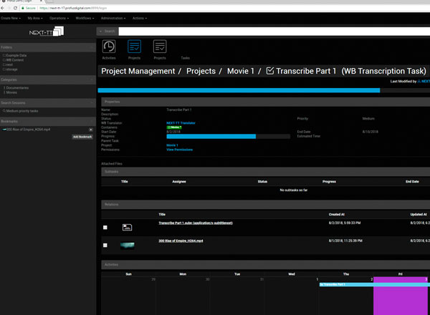Reload the browser page
This screenshot has width=430, height=315.
point(15,8)
